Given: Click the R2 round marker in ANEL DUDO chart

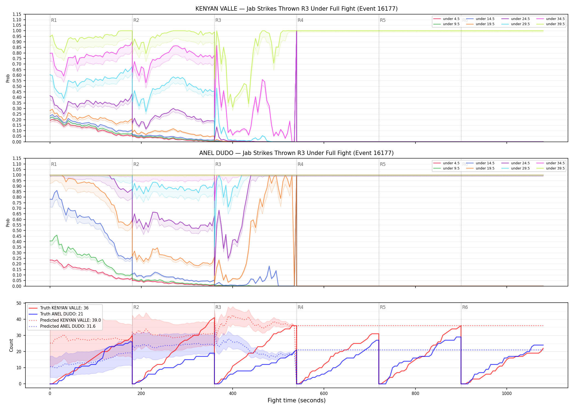Looking at the screenshot, I should [x=136, y=164].
